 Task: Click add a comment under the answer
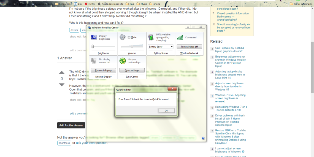[78, 113]
